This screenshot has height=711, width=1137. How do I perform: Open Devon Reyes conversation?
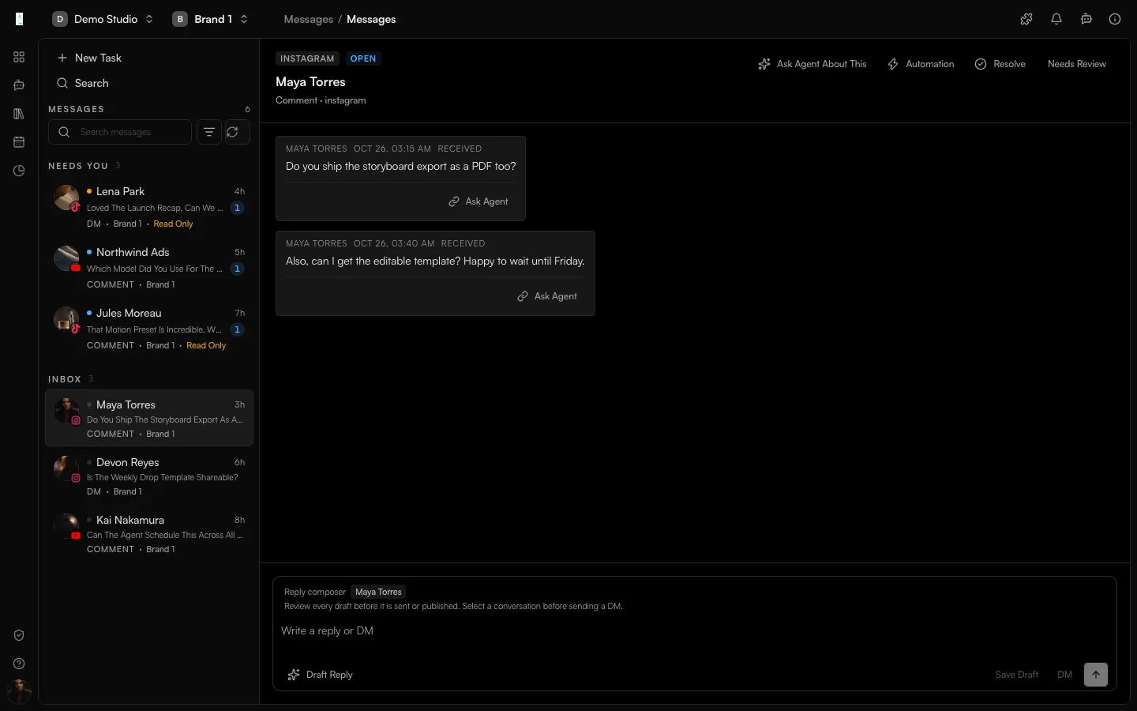(x=149, y=476)
